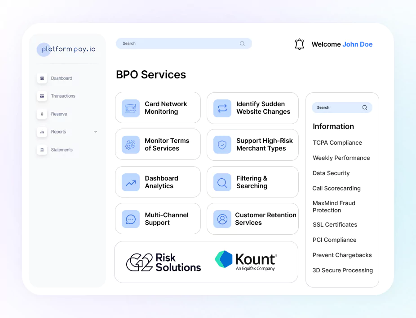Click the notification bell icon

tap(299, 44)
